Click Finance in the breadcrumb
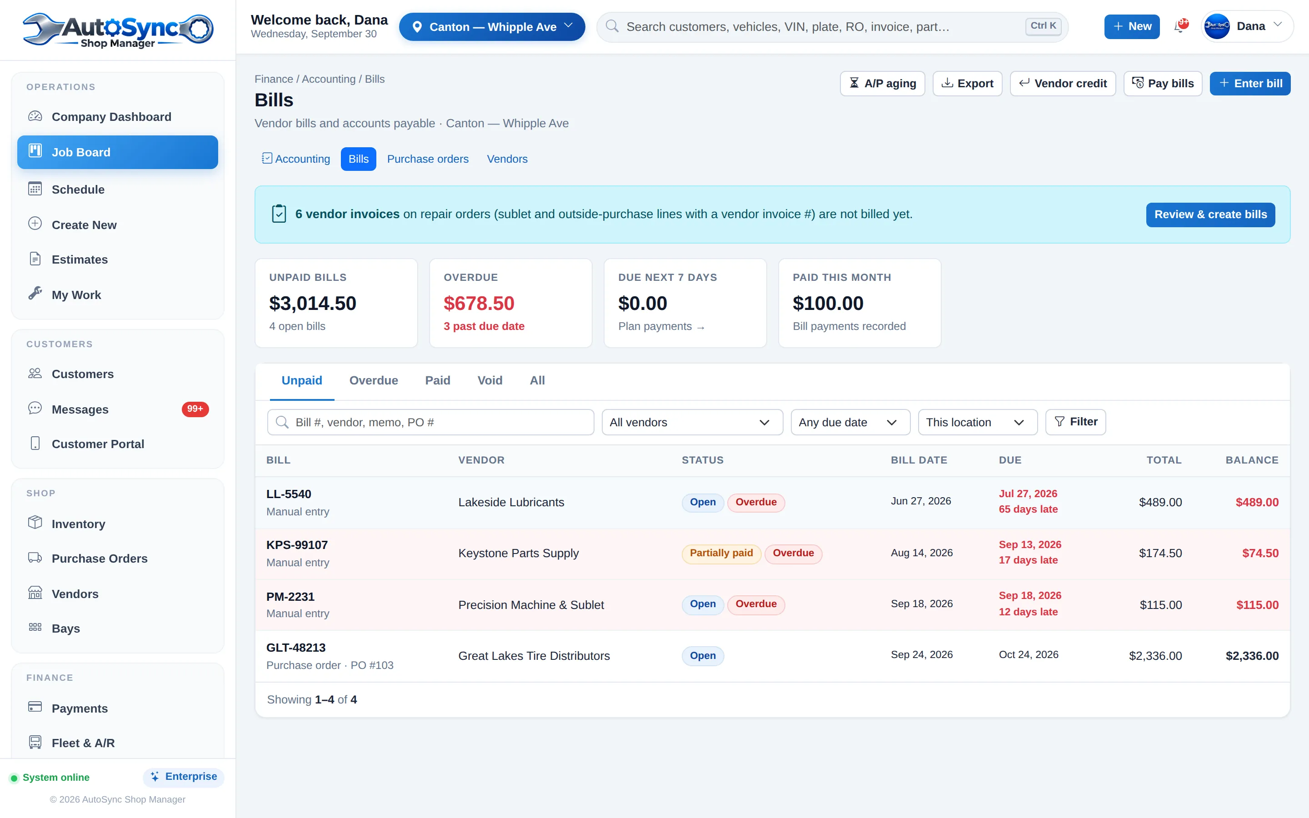 click(274, 79)
